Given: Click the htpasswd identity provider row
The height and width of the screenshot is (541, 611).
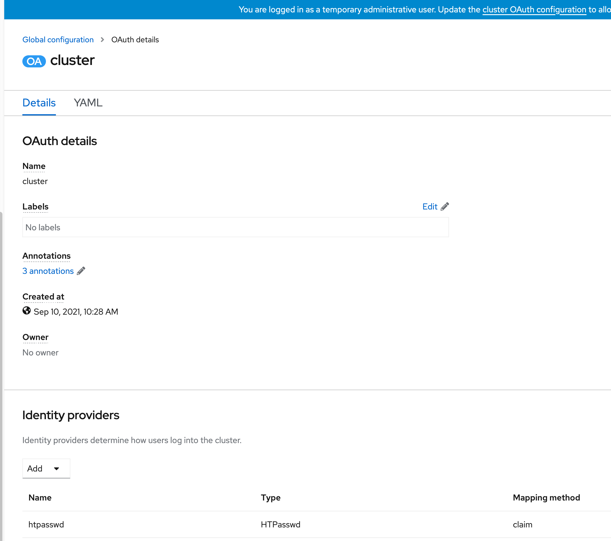Looking at the screenshot, I should click(46, 524).
